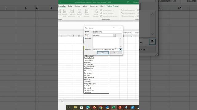Screen dimensions: 197x110
Task: Click inside the Comment text box
Action: pos(106,42)
